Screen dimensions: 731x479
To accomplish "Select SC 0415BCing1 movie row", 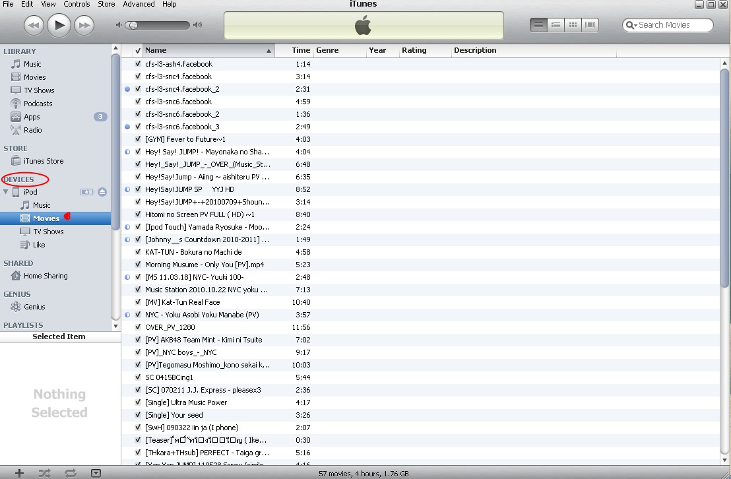I will click(420, 377).
